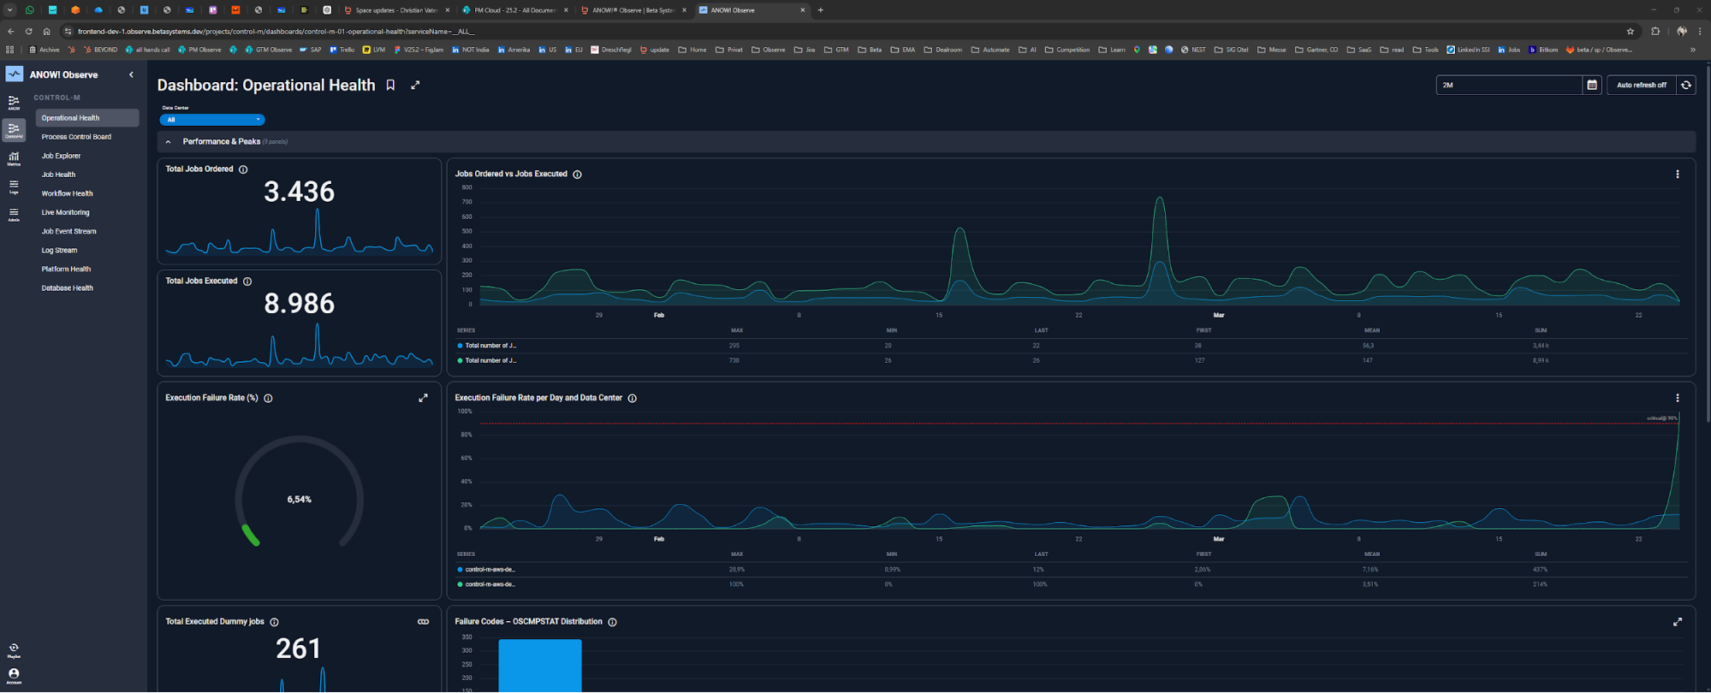Open dashboard in fullscreen mode
Viewport: 1711px width, 693px height.
415,85
